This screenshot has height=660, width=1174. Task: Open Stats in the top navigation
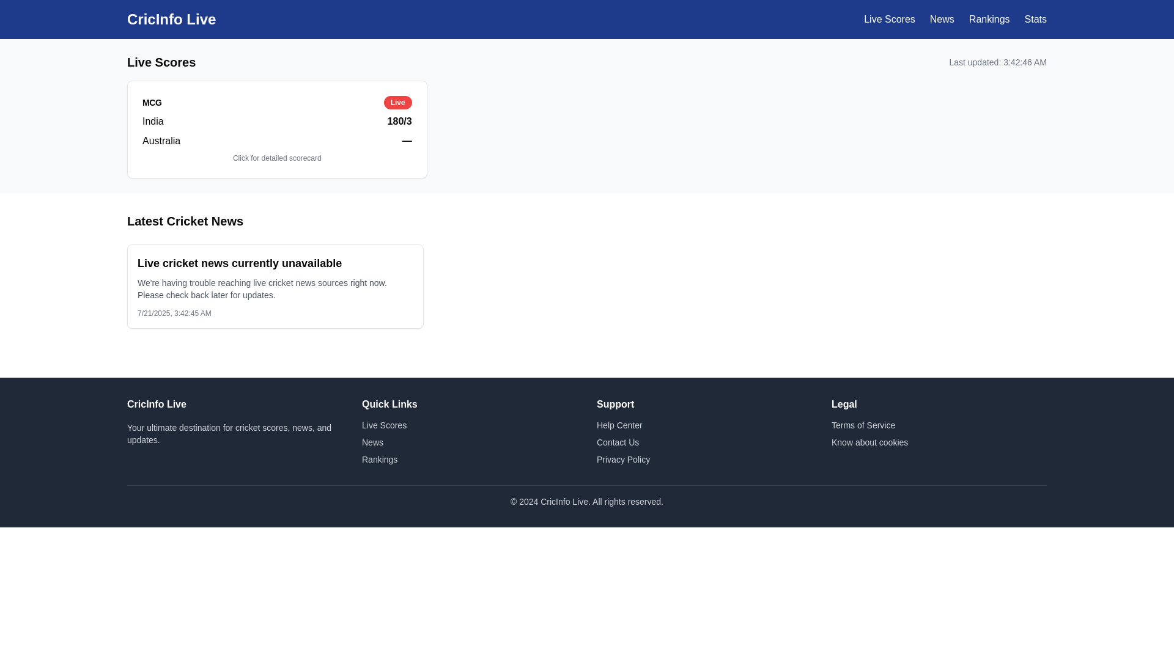1035,20
